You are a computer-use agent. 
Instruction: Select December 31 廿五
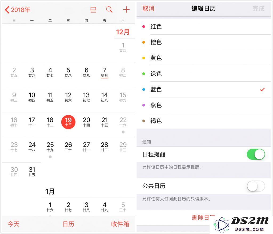pyautogui.click(x=32, y=172)
